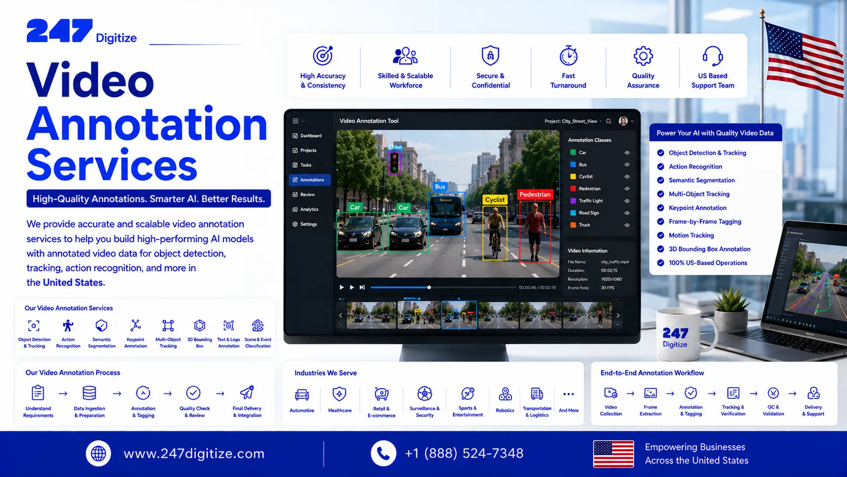Screen dimensions: 847x477
Task: Open the user avatar account dropdown
Action: [x=626, y=121]
